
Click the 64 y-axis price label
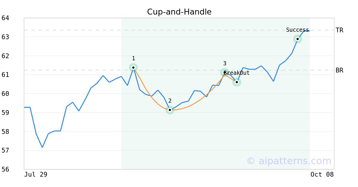[x=5, y=18]
